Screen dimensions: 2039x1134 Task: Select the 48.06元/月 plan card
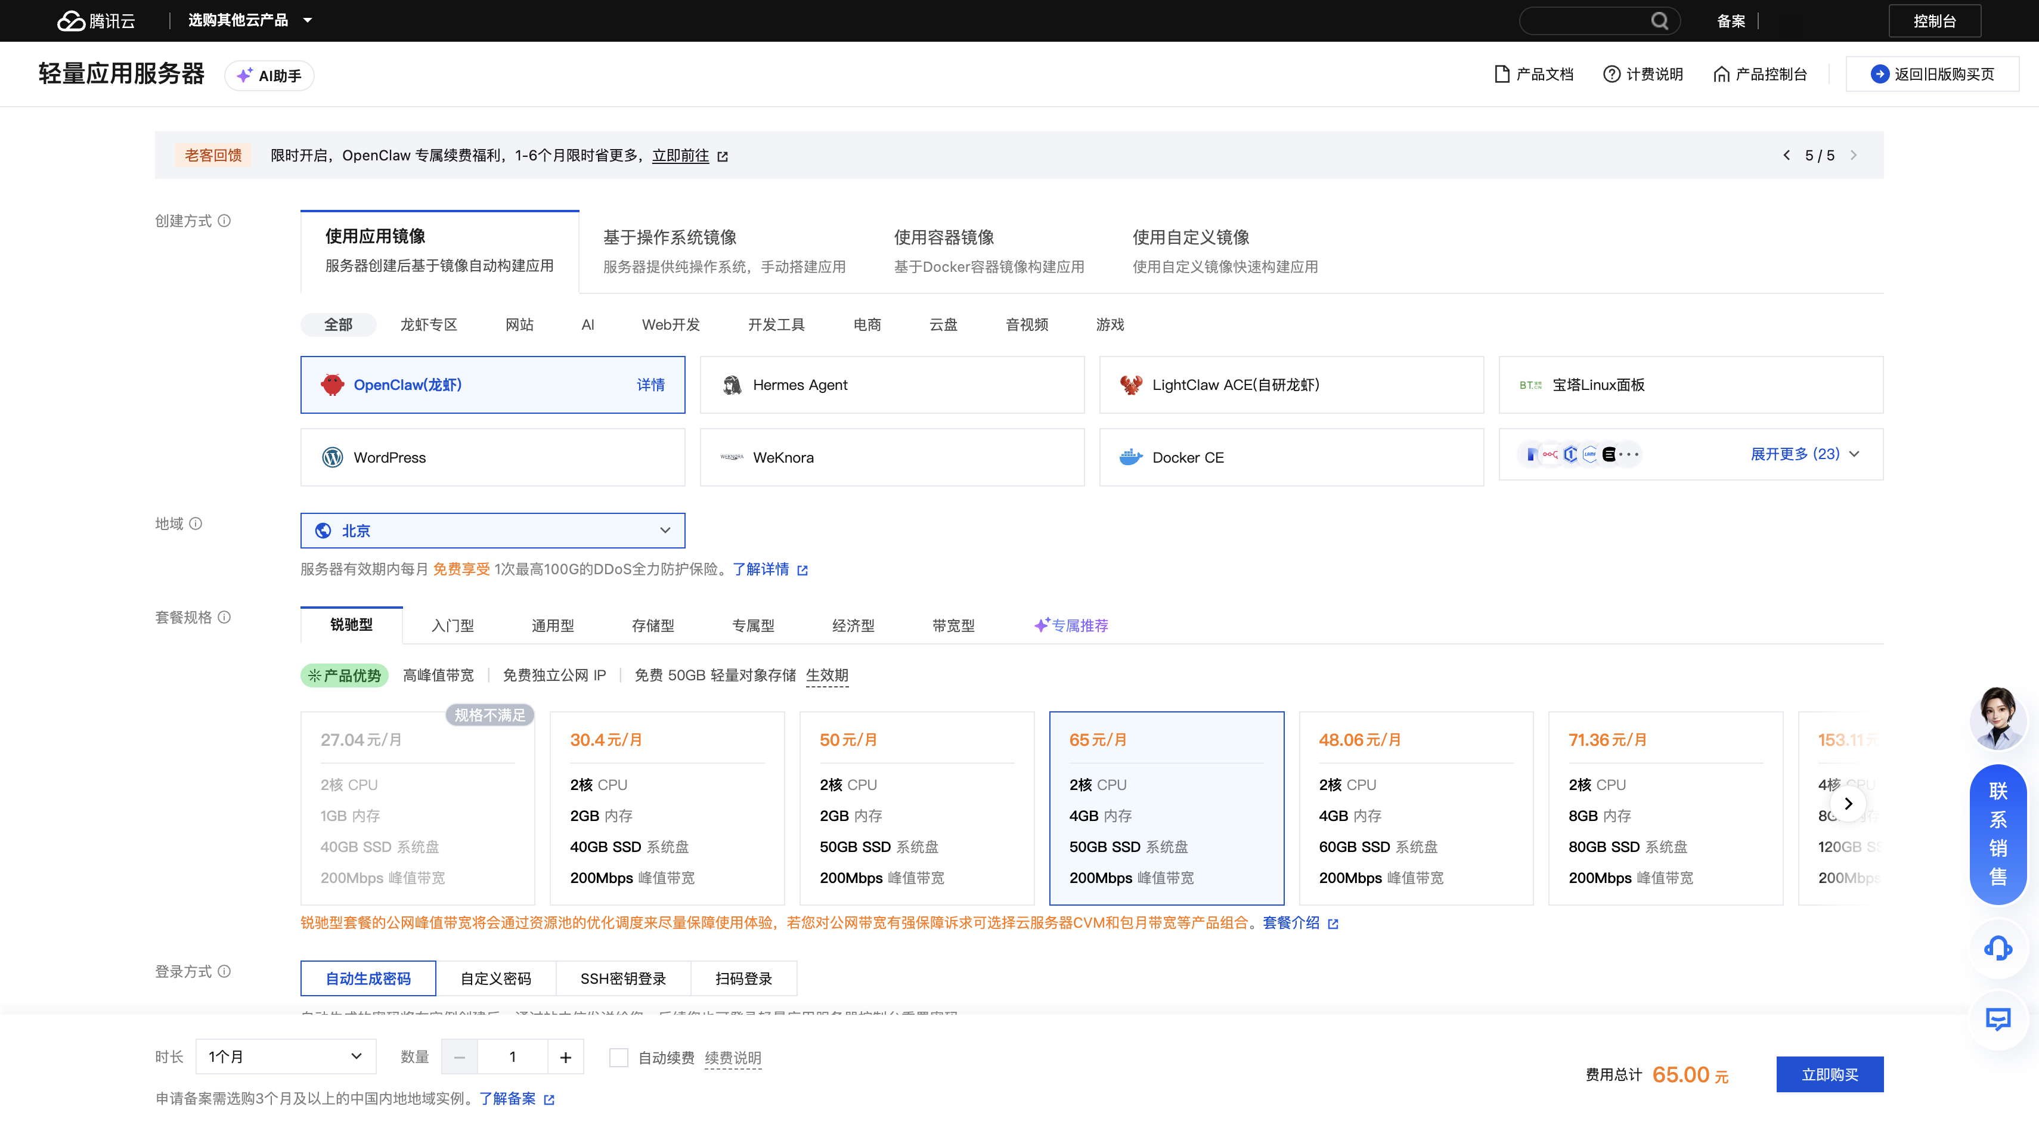pyautogui.click(x=1416, y=808)
